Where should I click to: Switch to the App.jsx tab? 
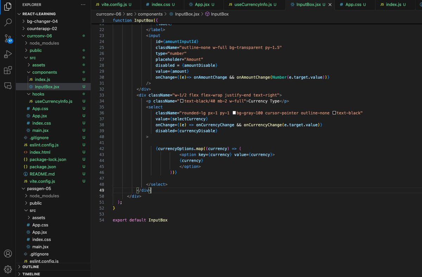[x=204, y=5]
